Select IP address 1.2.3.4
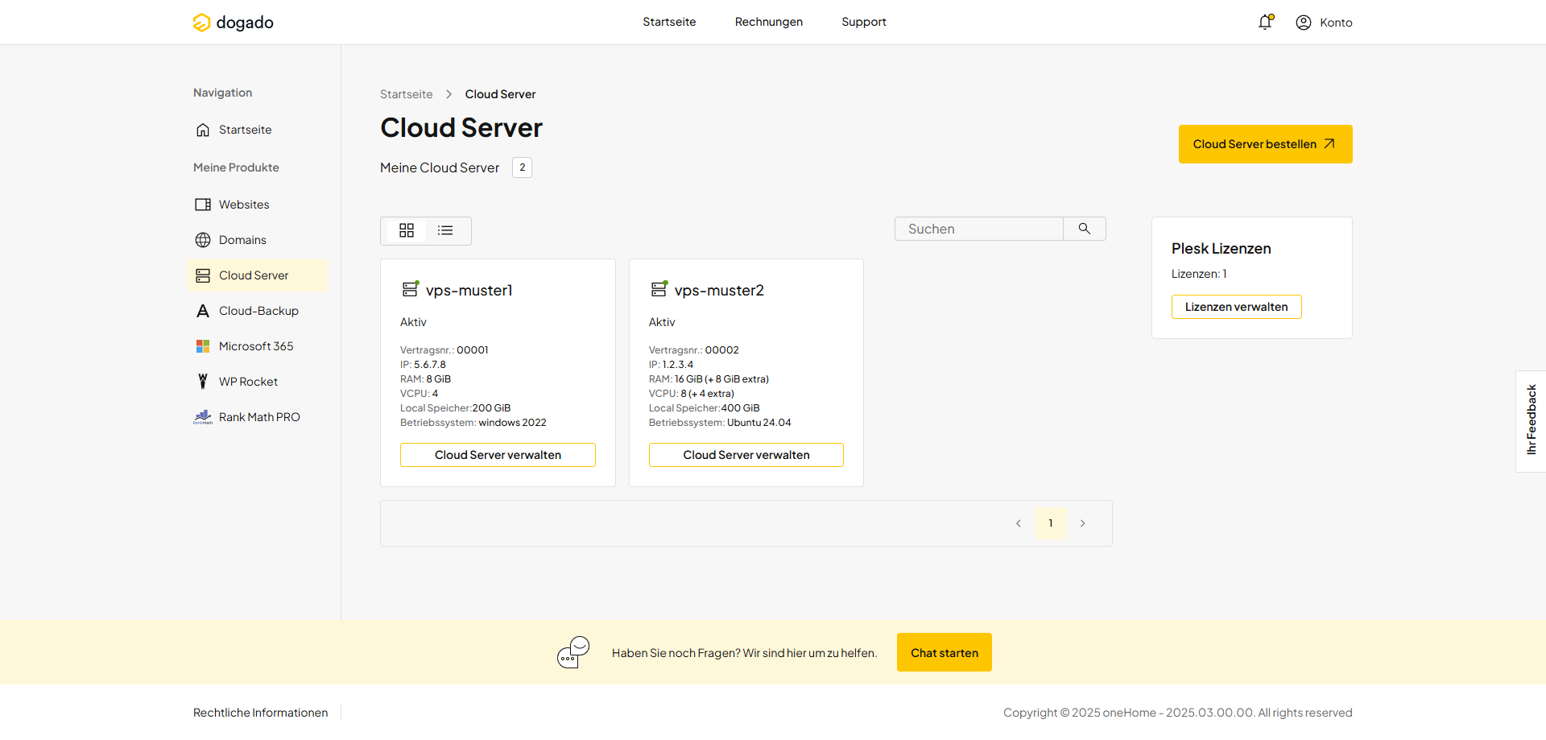The width and height of the screenshot is (1546, 740). tap(678, 365)
